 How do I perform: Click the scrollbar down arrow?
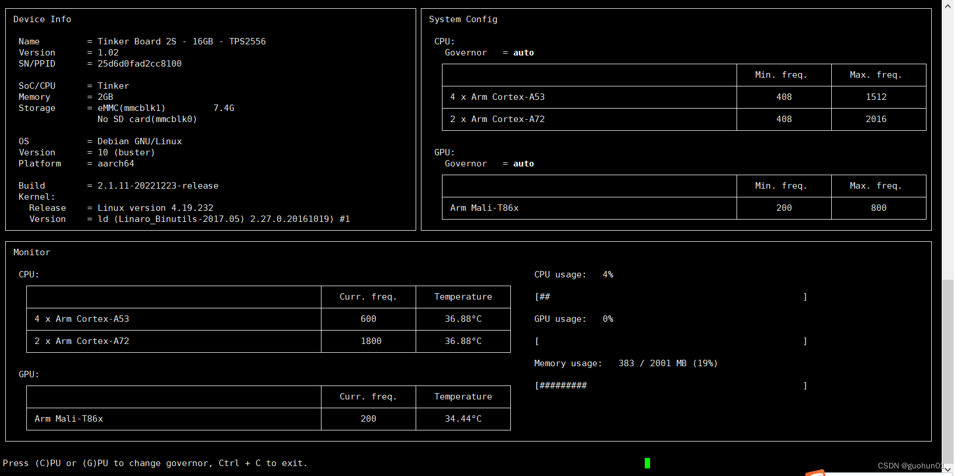[x=948, y=469]
